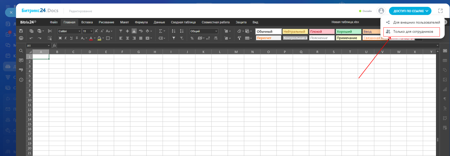450x156 pixels.
Task: Switch to the Вставка tab
Action: (x=87, y=22)
